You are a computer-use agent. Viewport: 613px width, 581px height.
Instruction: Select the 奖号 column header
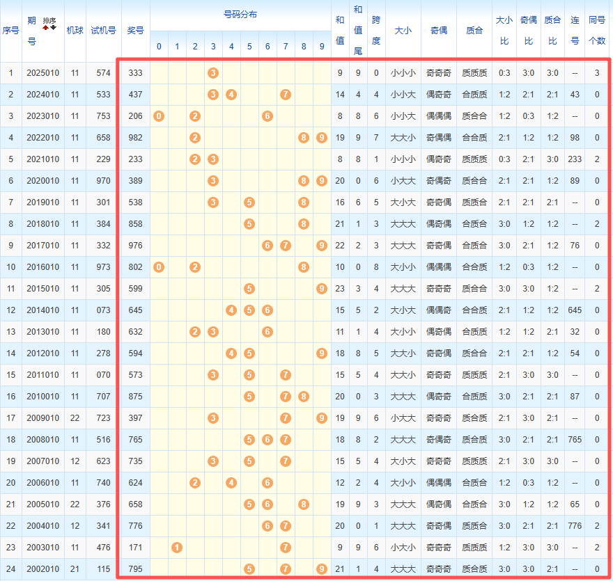coord(135,31)
